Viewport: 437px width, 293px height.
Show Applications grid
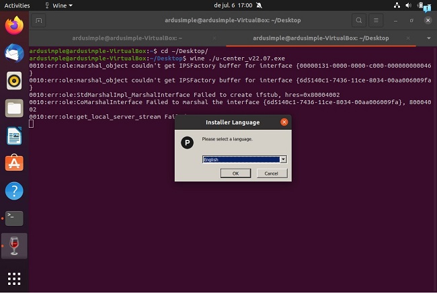click(14, 278)
